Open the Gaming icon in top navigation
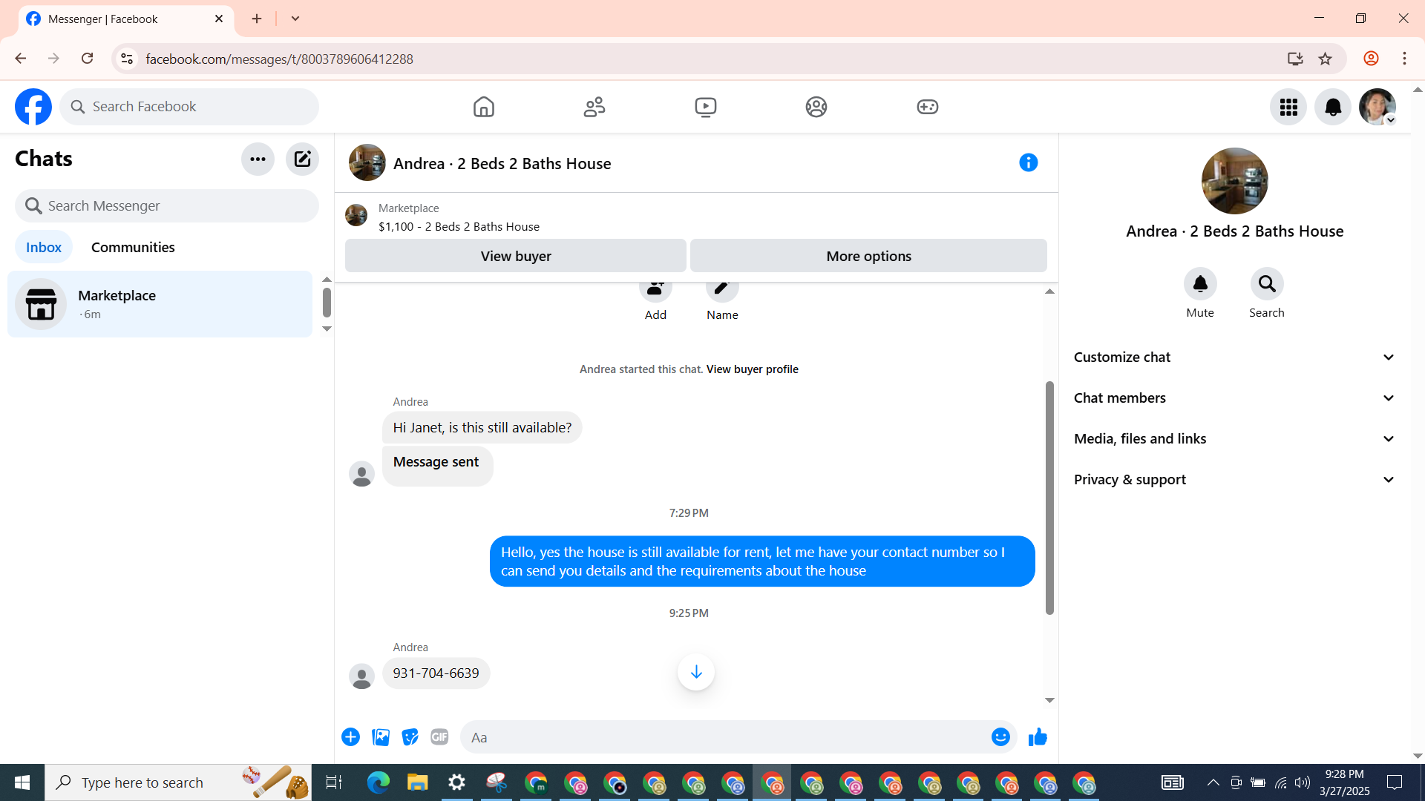This screenshot has height=801, width=1425. (x=928, y=107)
